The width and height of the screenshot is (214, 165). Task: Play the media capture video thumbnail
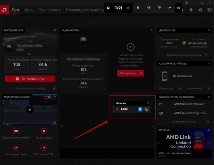click(30, 110)
